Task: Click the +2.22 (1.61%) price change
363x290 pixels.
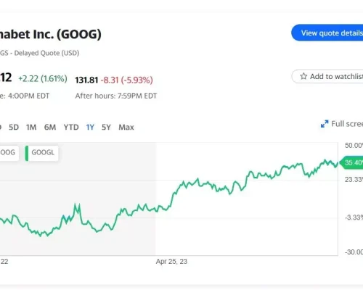Action: [43, 78]
